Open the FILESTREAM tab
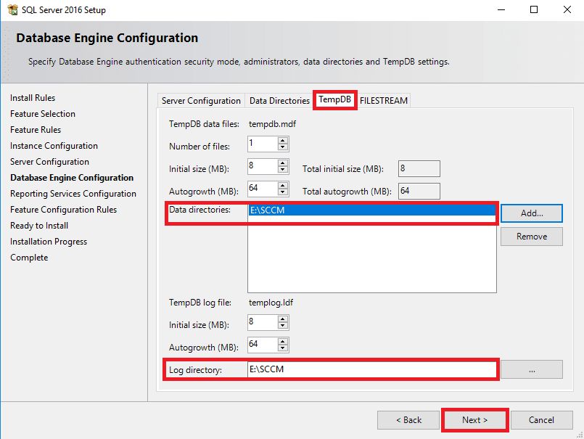Screen dimensions: 584x439 click(384, 101)
